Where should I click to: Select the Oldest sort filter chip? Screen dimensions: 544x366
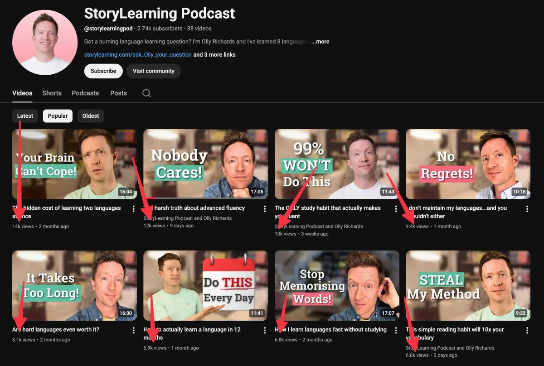coord(91,116)
